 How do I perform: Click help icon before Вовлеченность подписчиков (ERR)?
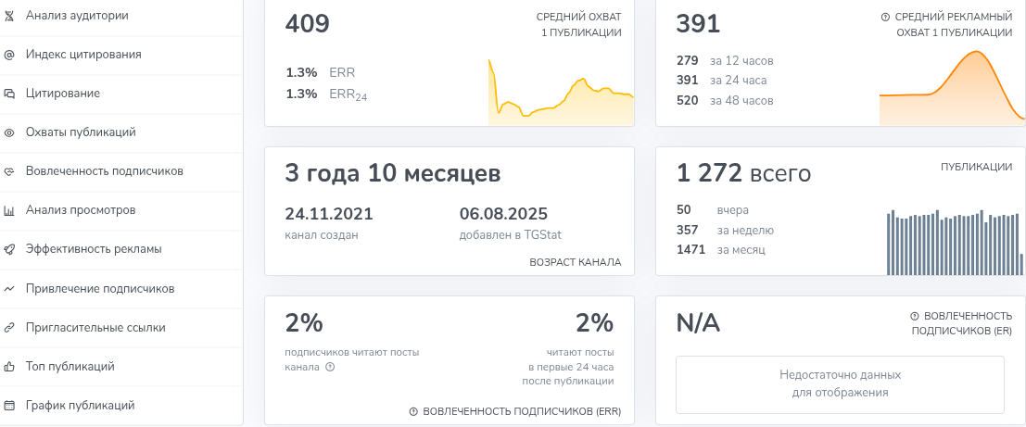pyautogui.click(x=412, y=412)
